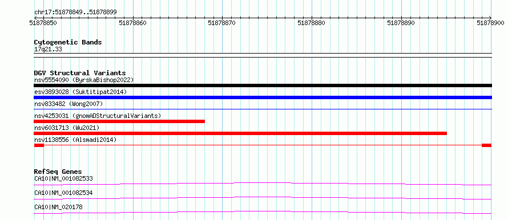Click the long red nsv6031713 variant bar

240,133
